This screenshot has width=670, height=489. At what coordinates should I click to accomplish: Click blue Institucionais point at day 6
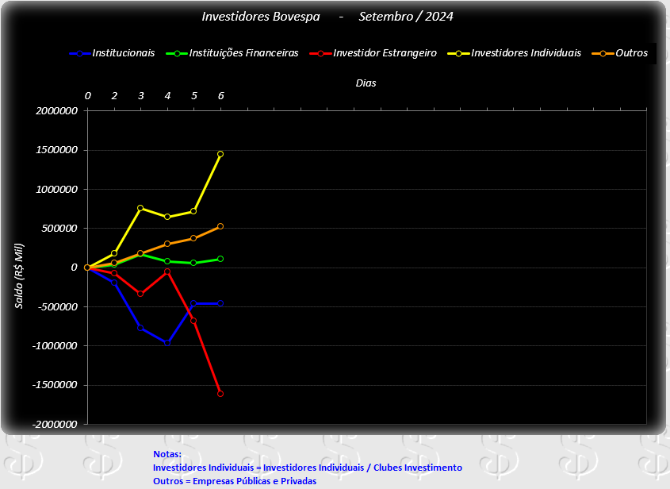coord(220,303)
